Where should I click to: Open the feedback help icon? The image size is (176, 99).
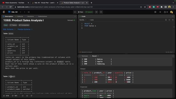[x=31, y=96]
